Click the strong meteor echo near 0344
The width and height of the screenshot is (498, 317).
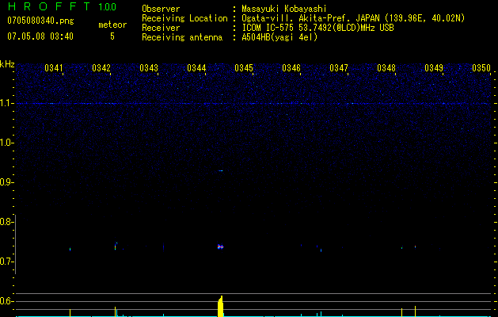point(220,246)
